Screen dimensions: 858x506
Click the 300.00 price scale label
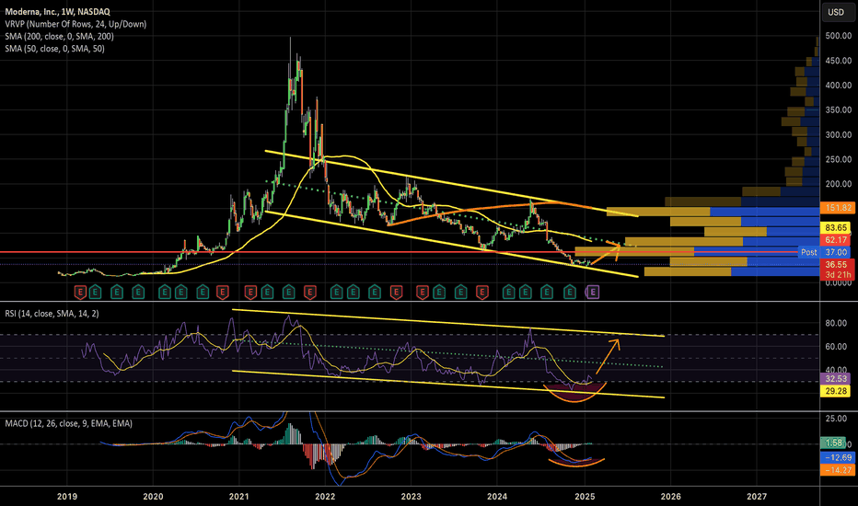[x=839, y=134]
